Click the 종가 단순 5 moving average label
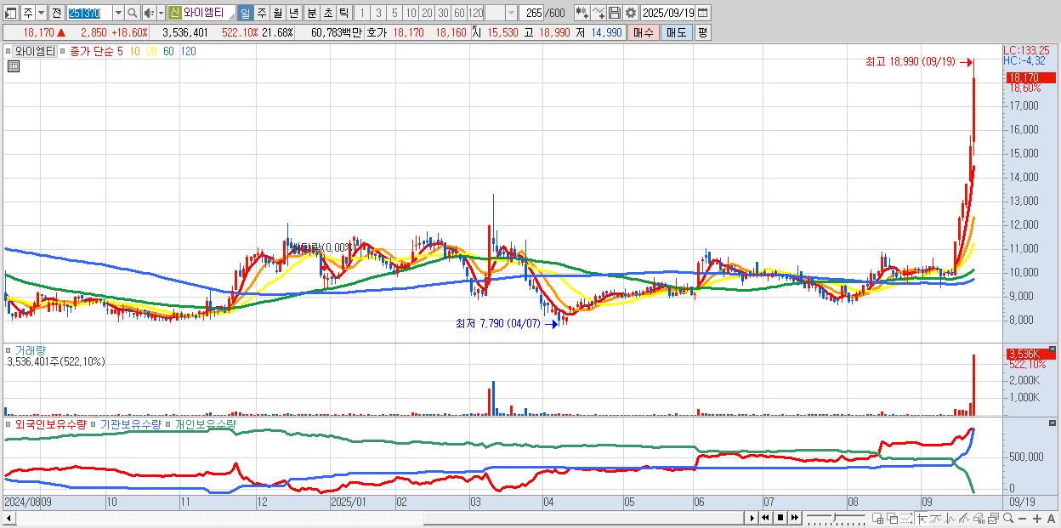This screenshot has height=528, width=1061. pyautogui.click(x=96, y=51)
